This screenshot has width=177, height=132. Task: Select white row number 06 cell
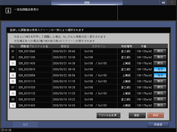point(13,81)
